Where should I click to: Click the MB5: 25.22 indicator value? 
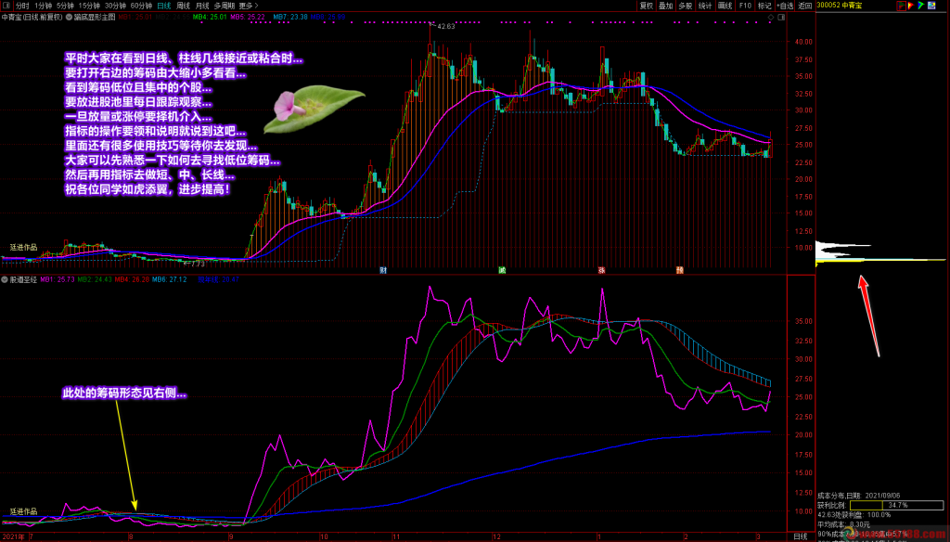point(248,17)
